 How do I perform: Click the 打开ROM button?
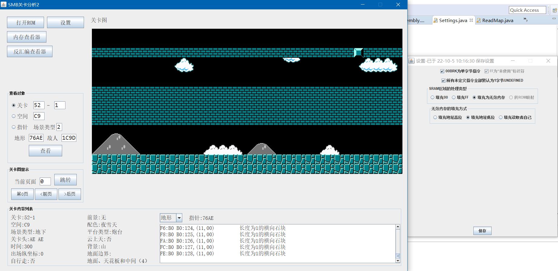tap(25, 22)
